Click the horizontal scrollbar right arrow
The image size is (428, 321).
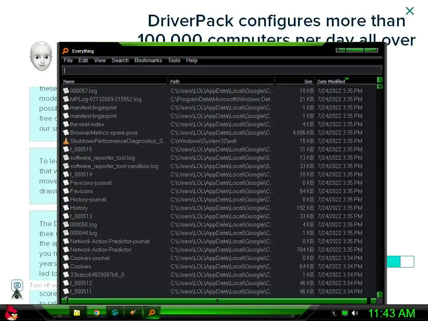click(x=373, y=301)
